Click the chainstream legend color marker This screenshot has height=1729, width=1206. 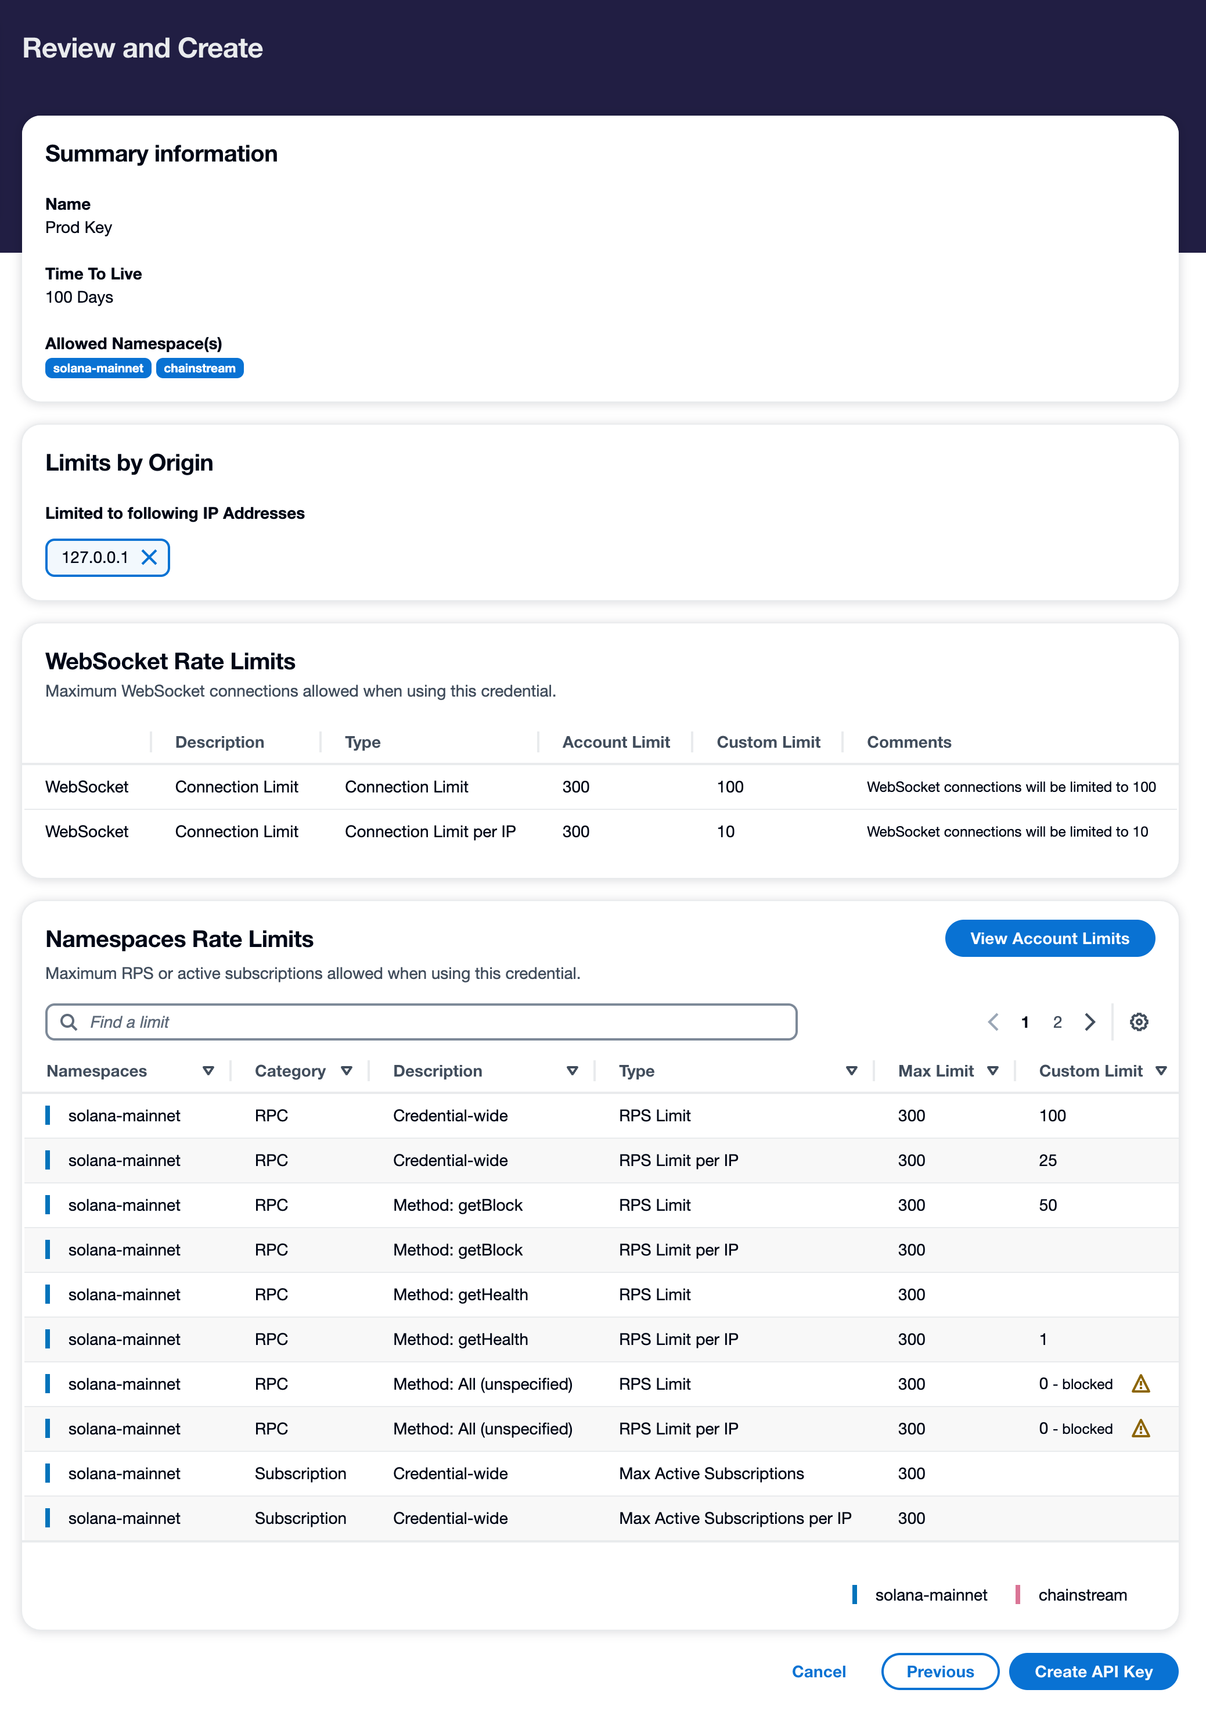point(1018,1595)
